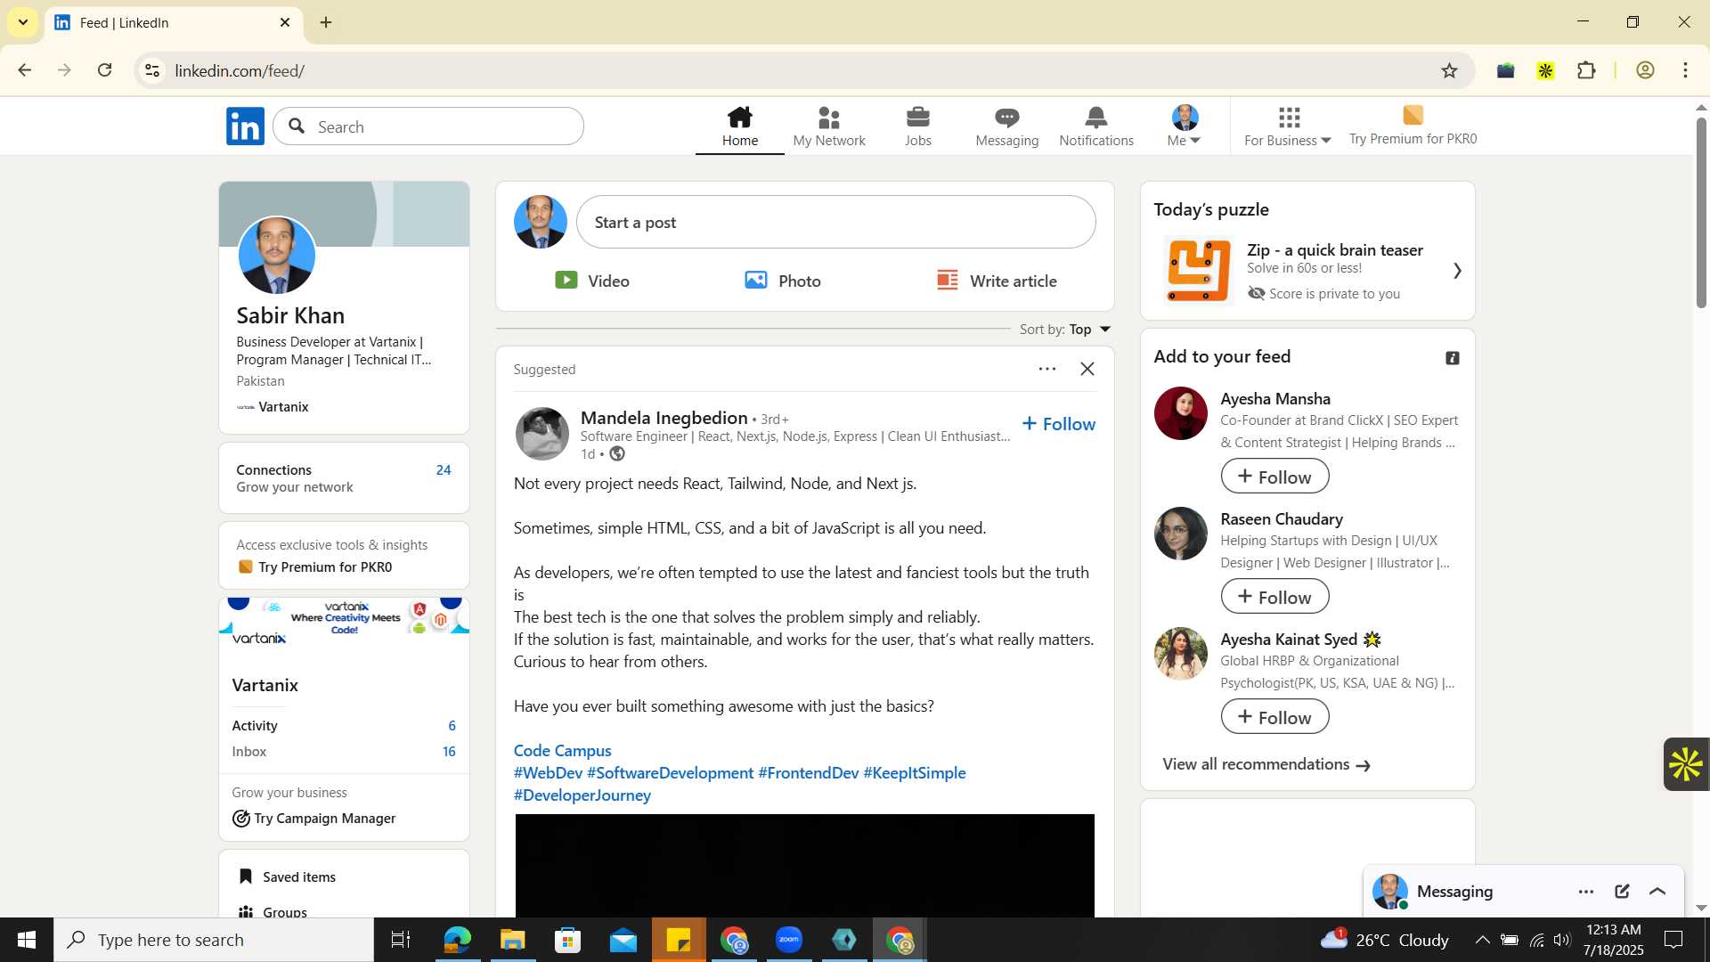Open Mandela Inegbedion's profile name

point(664,418)
